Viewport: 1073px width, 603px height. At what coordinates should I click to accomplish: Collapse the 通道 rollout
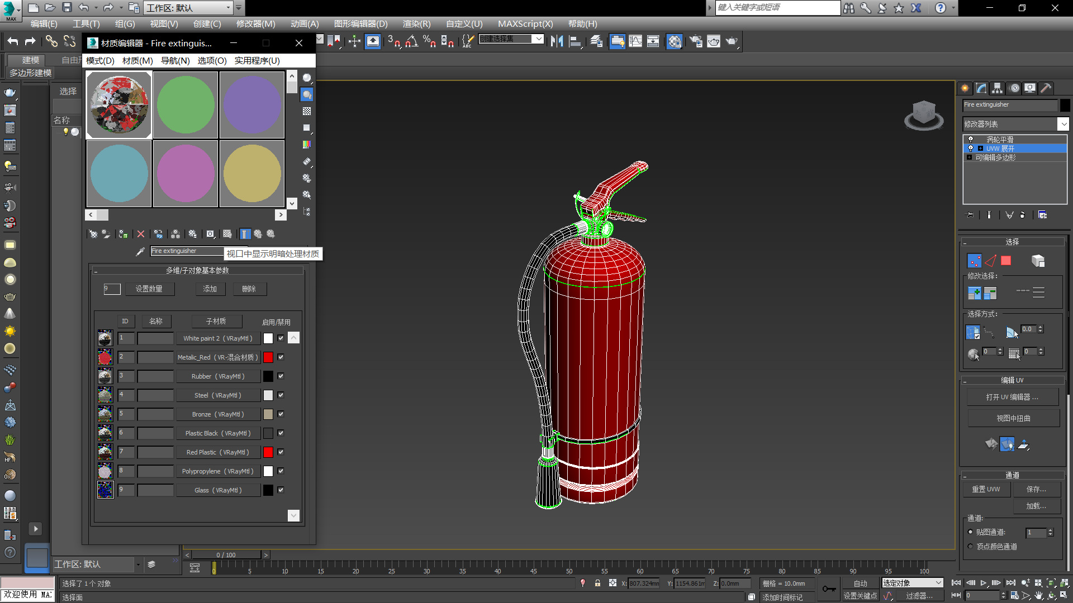(1013, 475)
